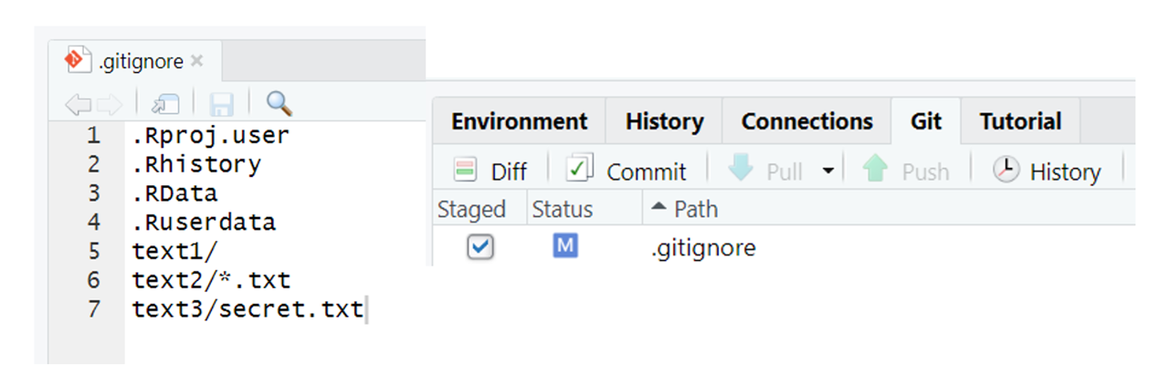Open find/replace with the magnifier icon

[x=279, y=103]
